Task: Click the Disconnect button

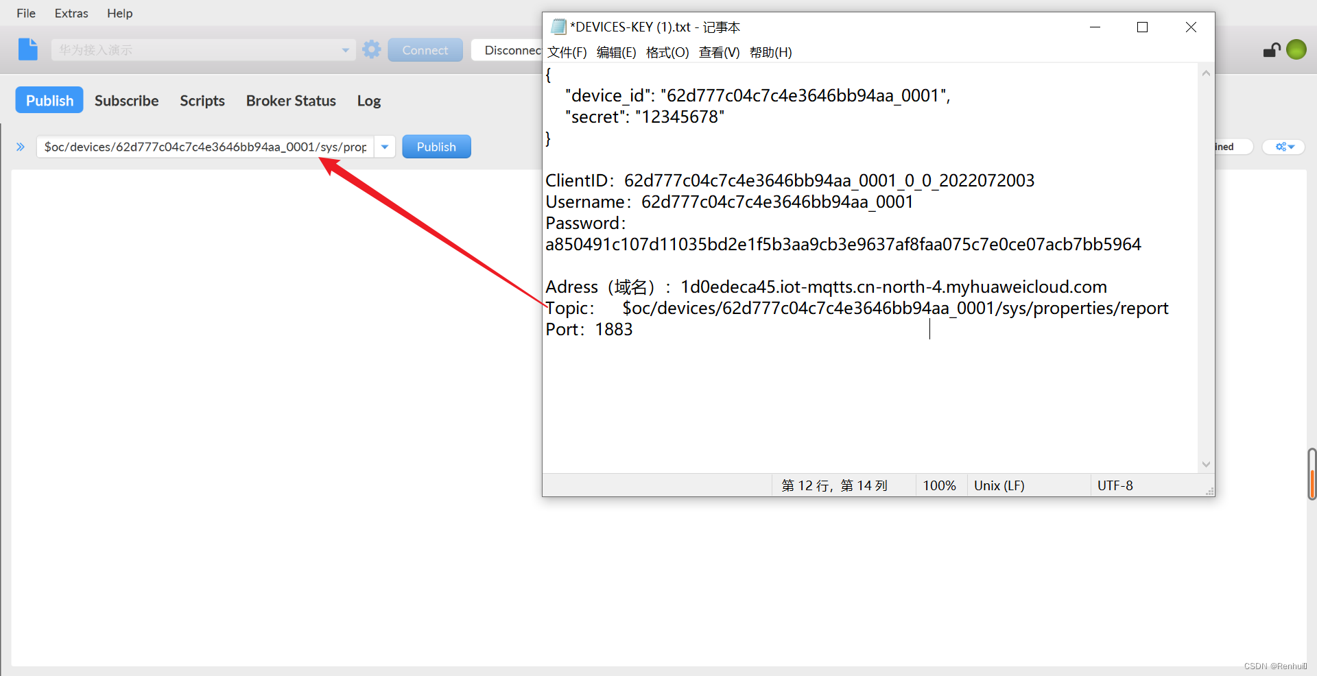Action: (507, 50)
